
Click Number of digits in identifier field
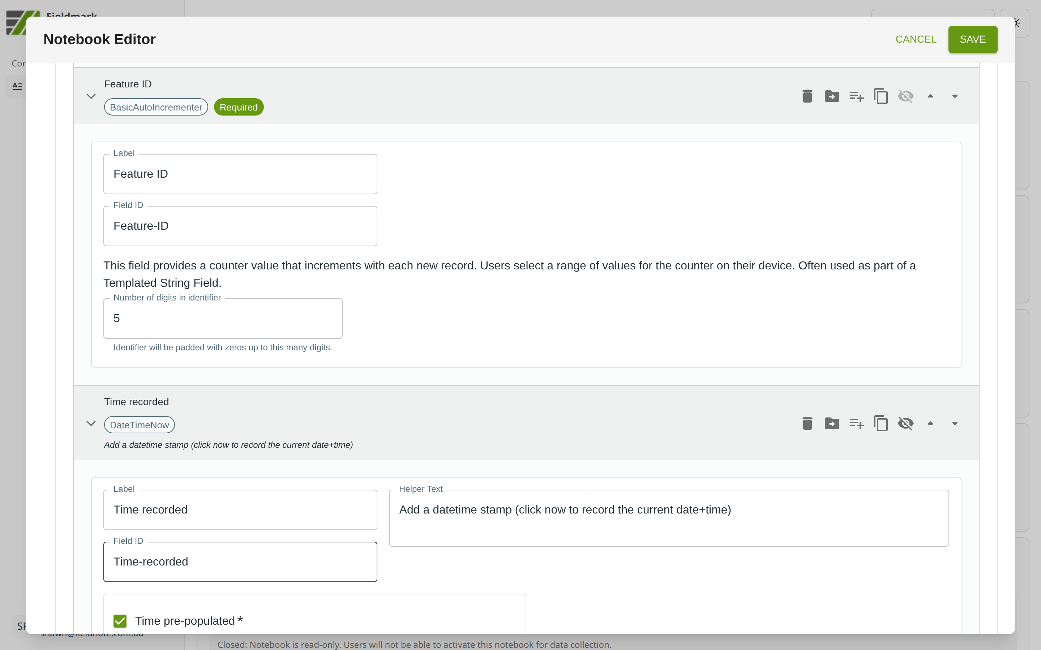(222, 318)
